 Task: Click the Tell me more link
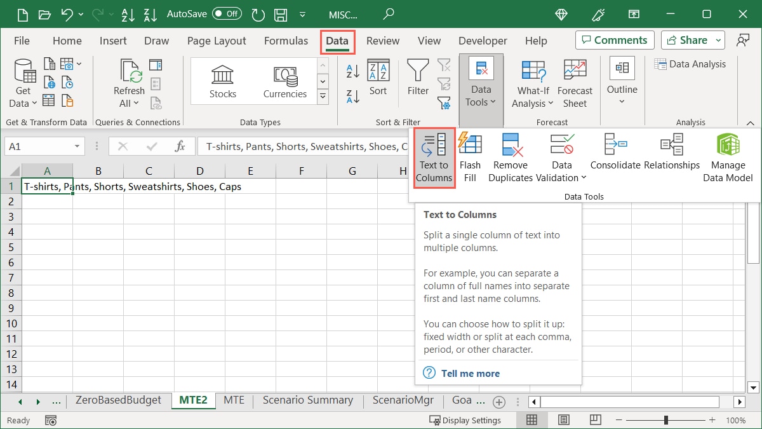470,373
